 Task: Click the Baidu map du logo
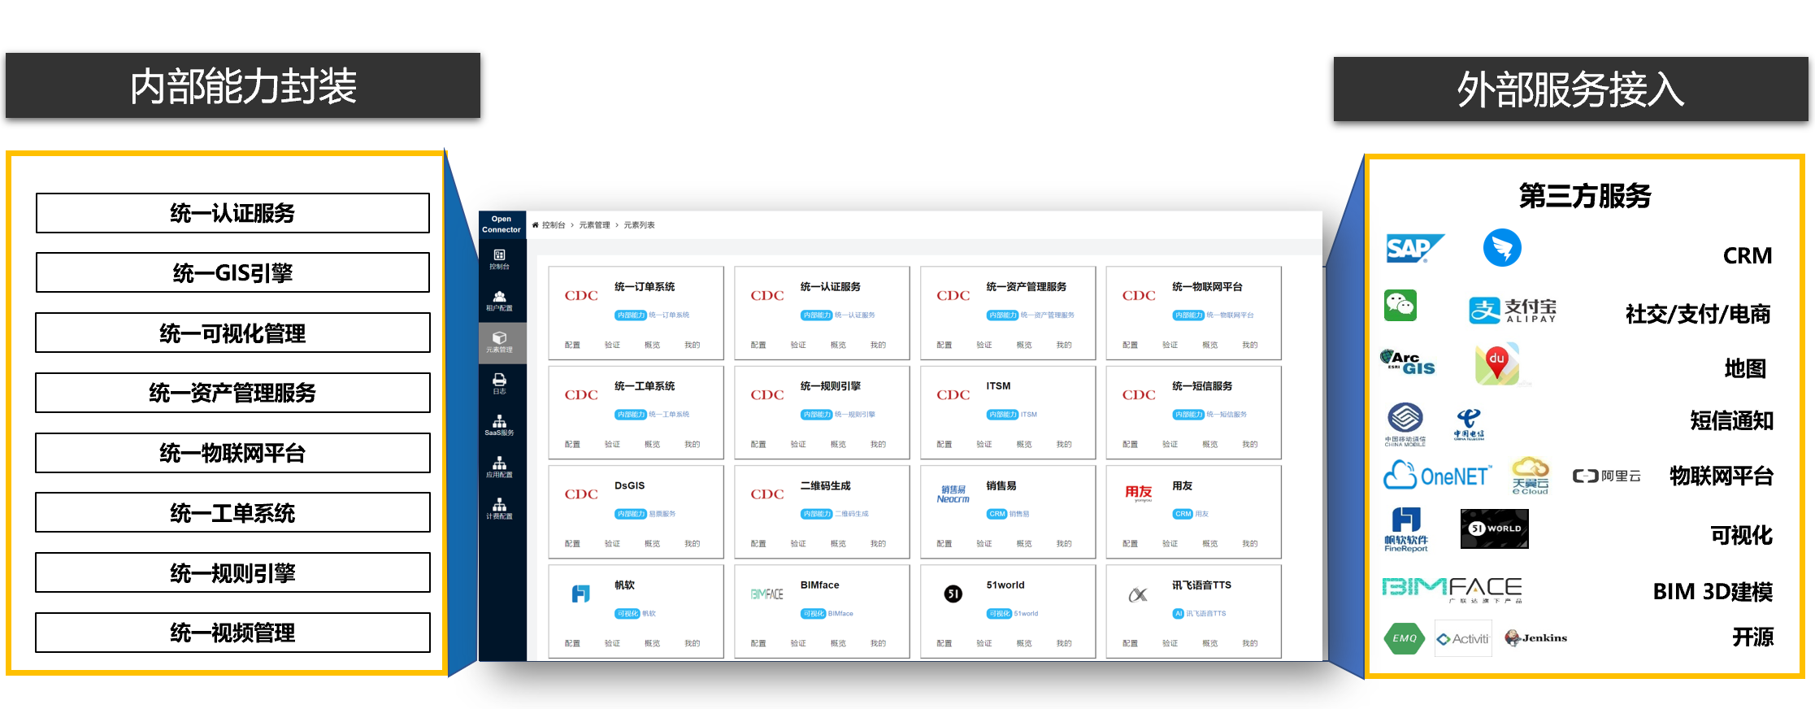point(1497,363)
